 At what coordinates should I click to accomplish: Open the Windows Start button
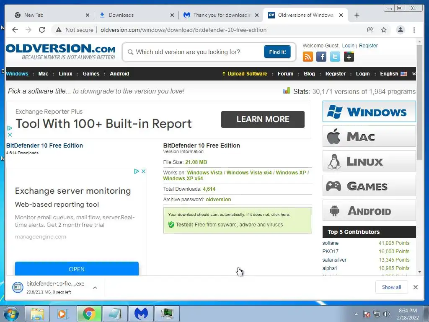pos(11,314)
